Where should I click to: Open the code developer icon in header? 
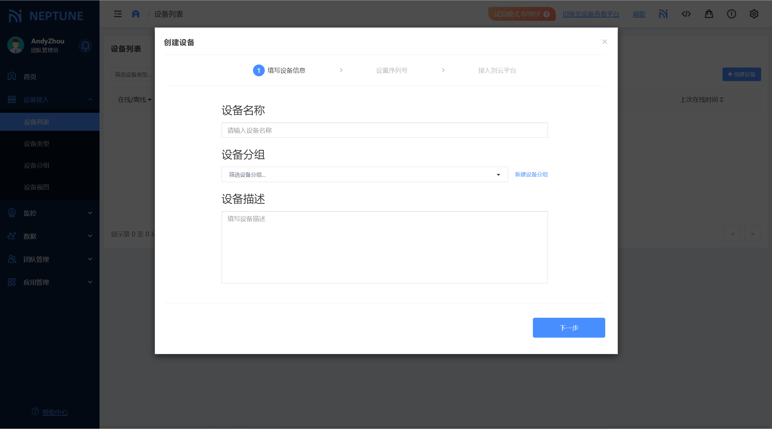pos(686,14)
